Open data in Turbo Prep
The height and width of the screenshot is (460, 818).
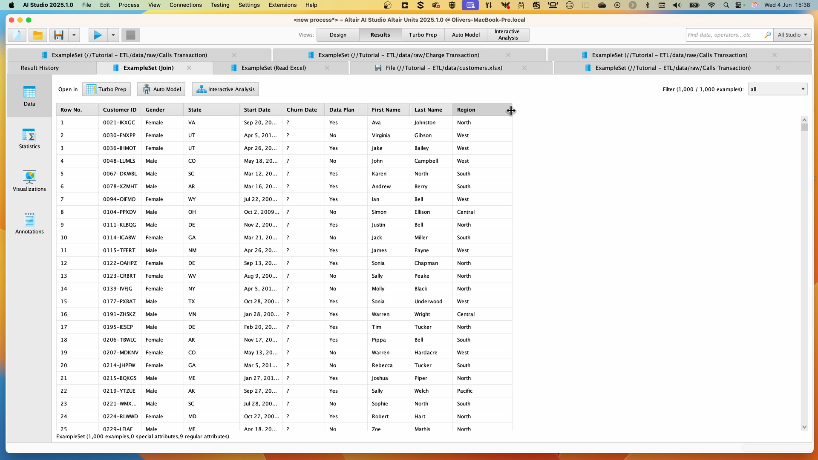[106, 89]
